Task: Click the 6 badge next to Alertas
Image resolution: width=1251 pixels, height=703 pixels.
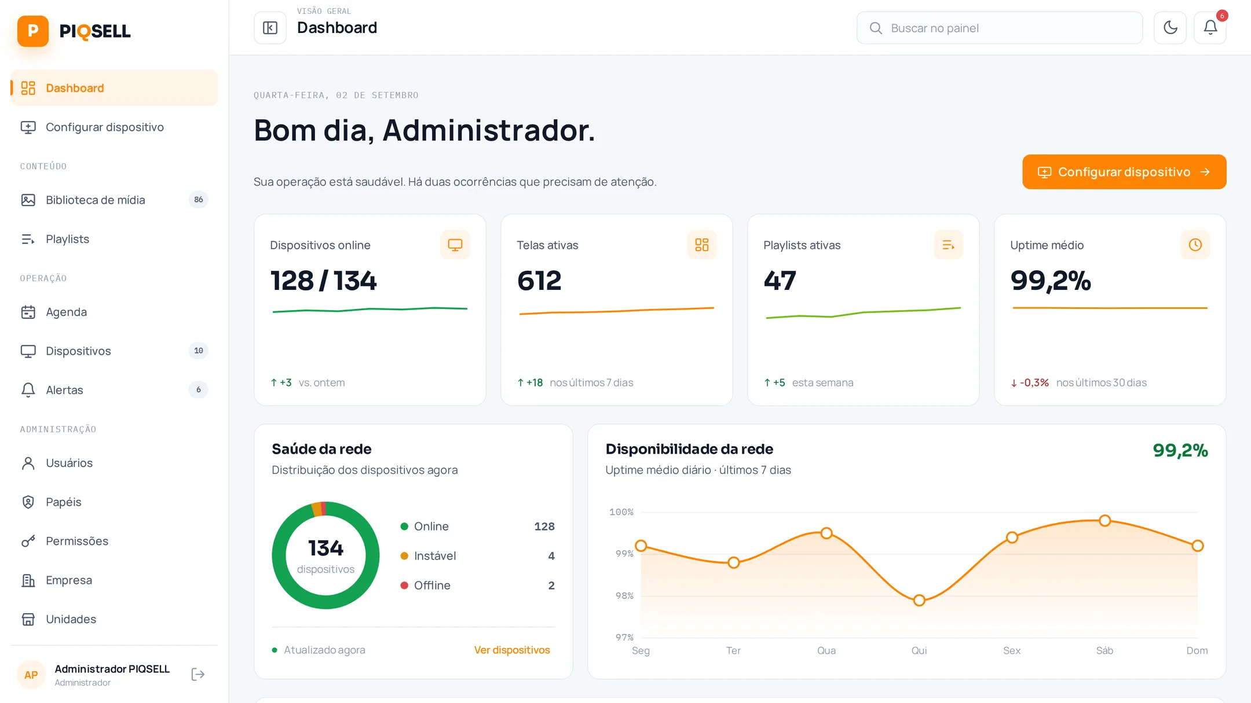Action: 199,390
